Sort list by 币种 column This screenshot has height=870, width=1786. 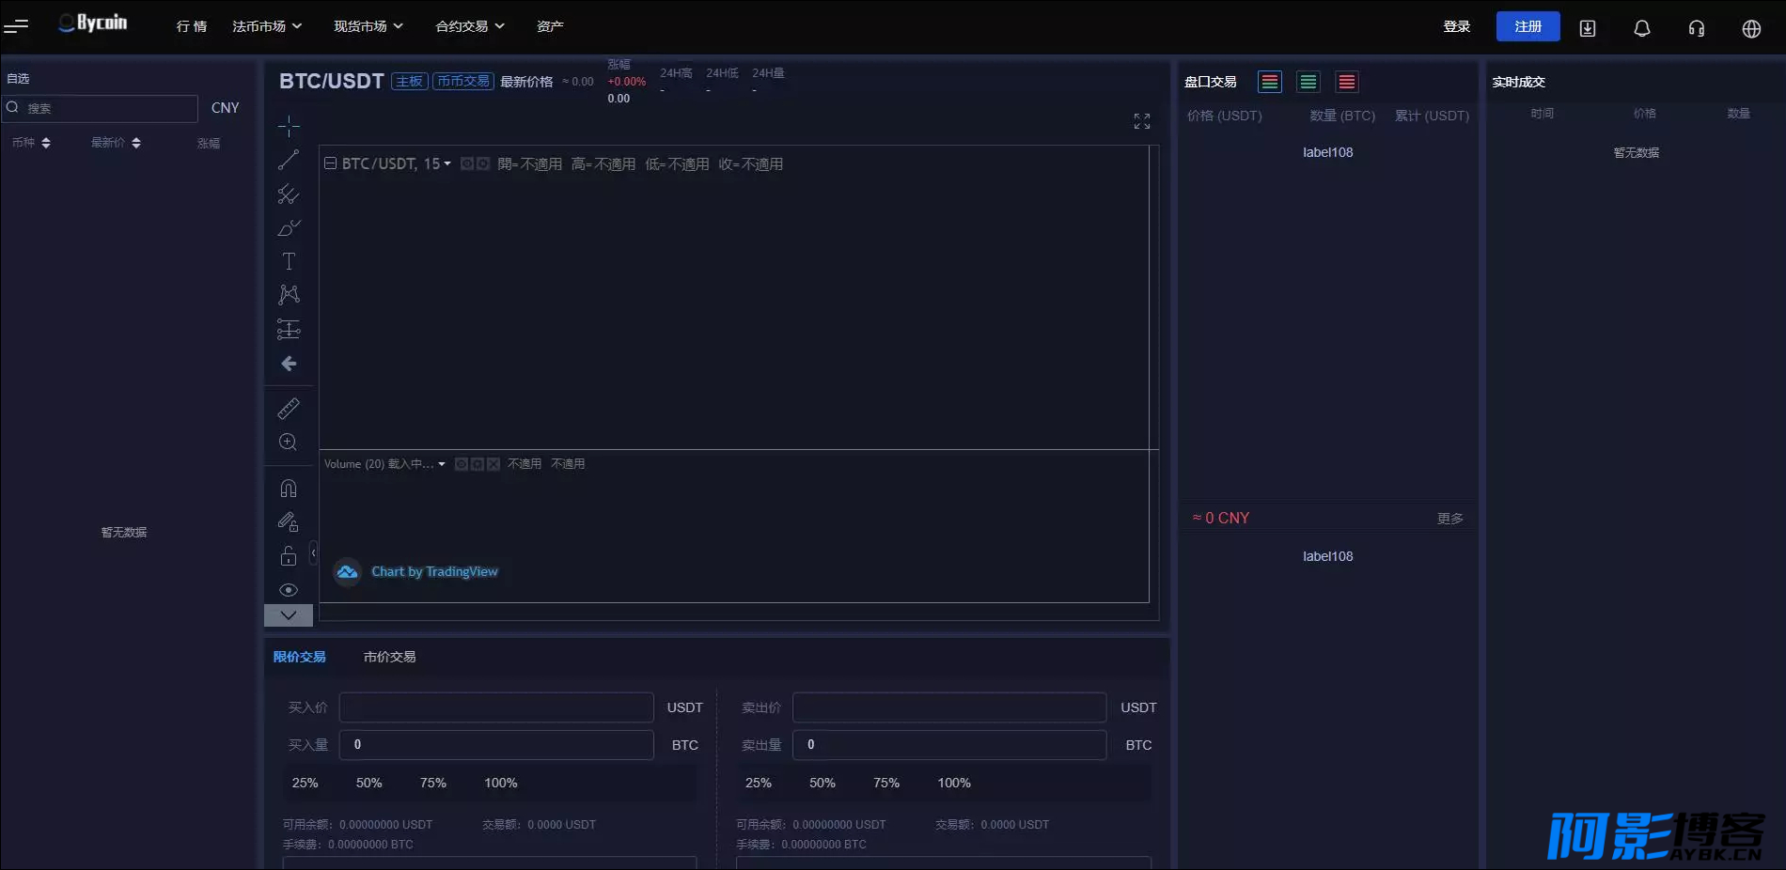(x=31, y=143)
